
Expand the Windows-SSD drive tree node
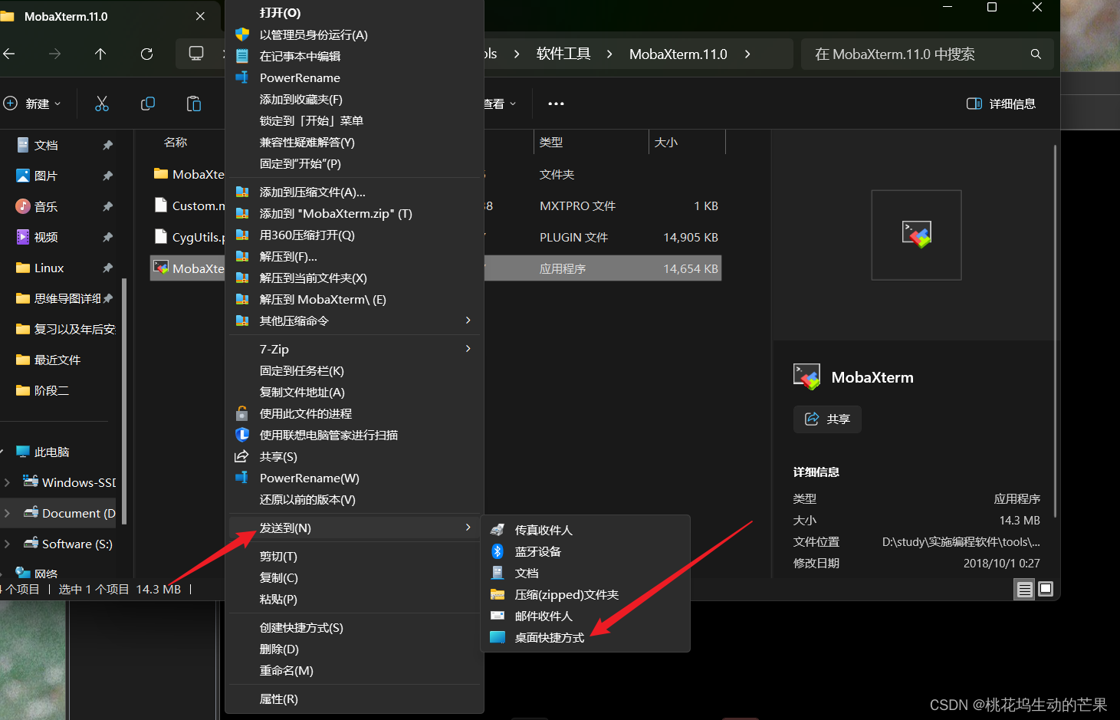click(7, 482)
